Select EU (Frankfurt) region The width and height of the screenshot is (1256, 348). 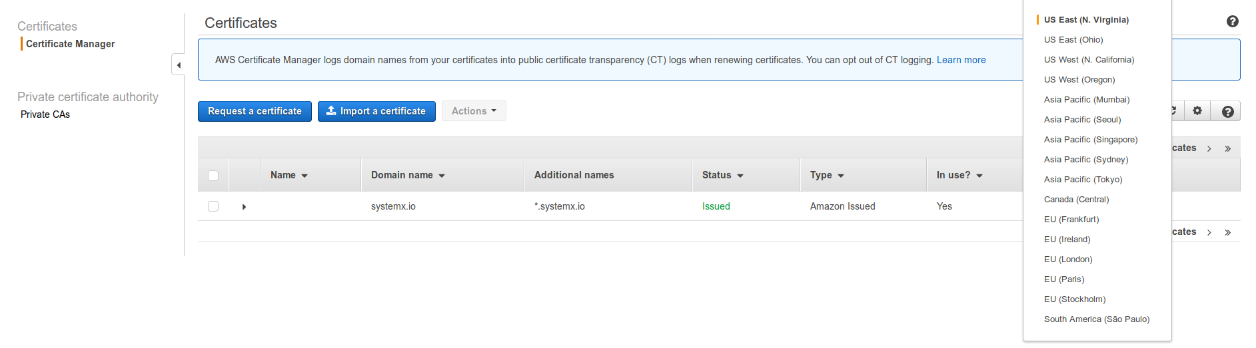click(1071, 220)
